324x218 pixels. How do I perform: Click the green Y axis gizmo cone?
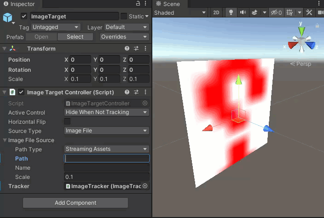coord(301,31)
